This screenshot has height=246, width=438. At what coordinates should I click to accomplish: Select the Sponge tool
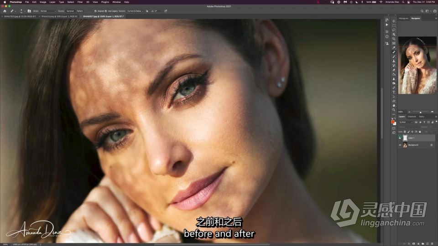(x=394, y=83)
